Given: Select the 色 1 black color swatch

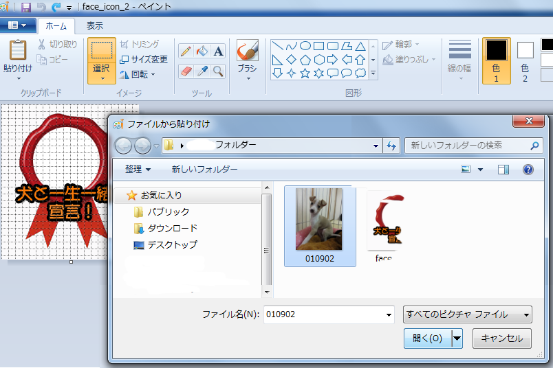Looking at the screenshot, I should 497,51.
